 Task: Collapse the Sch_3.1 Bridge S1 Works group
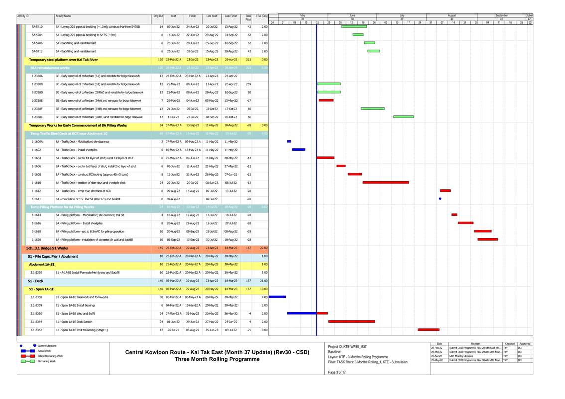point(47,248)
